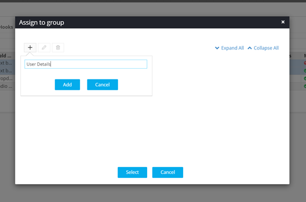Focus the group name input field
This screenshot has height=202, width=306.
86,64
